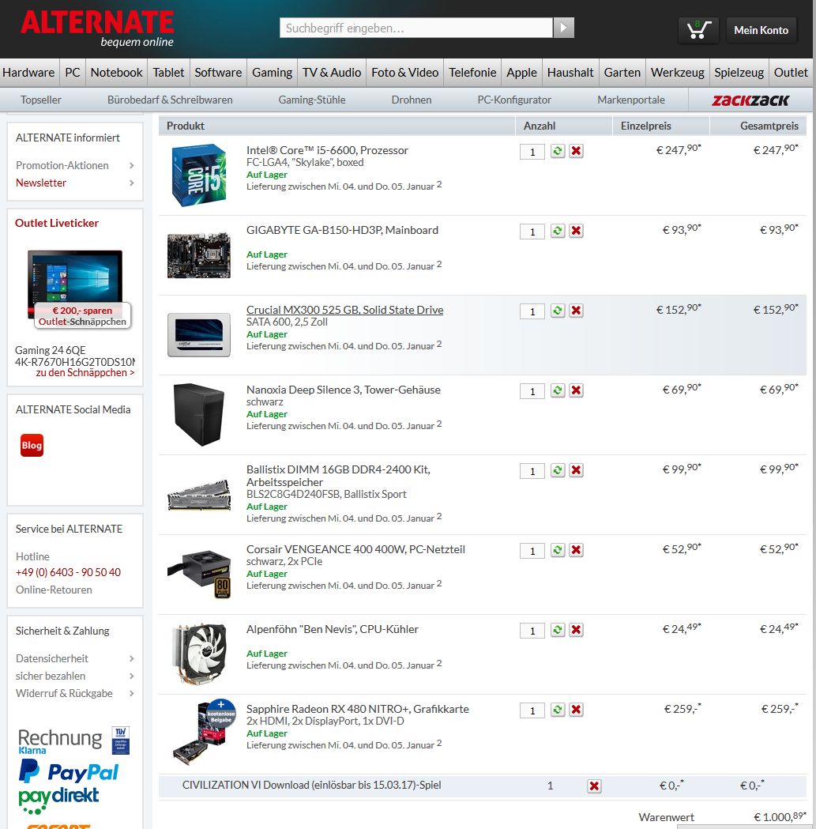Image resolution: width=816 pixels, height=829 pixels.
Task: Remove GIGABYTE GA-B150-HD3P mainboard from cart
Action: [576, 231]
